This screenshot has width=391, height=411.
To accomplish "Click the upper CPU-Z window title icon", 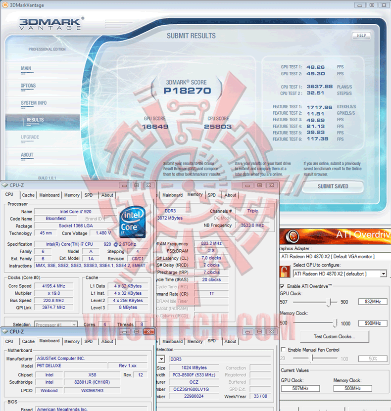I will tap(5, 185).
